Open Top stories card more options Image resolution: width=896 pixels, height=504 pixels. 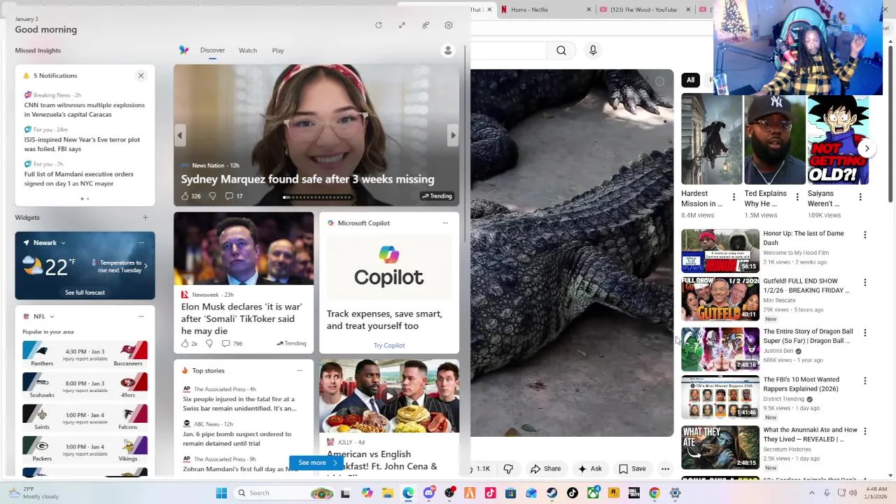click(x=300, y=371)
